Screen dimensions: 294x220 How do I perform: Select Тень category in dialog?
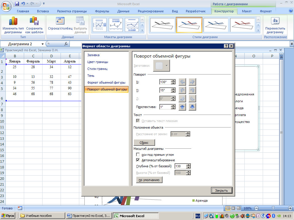click(x=91, y=76)
